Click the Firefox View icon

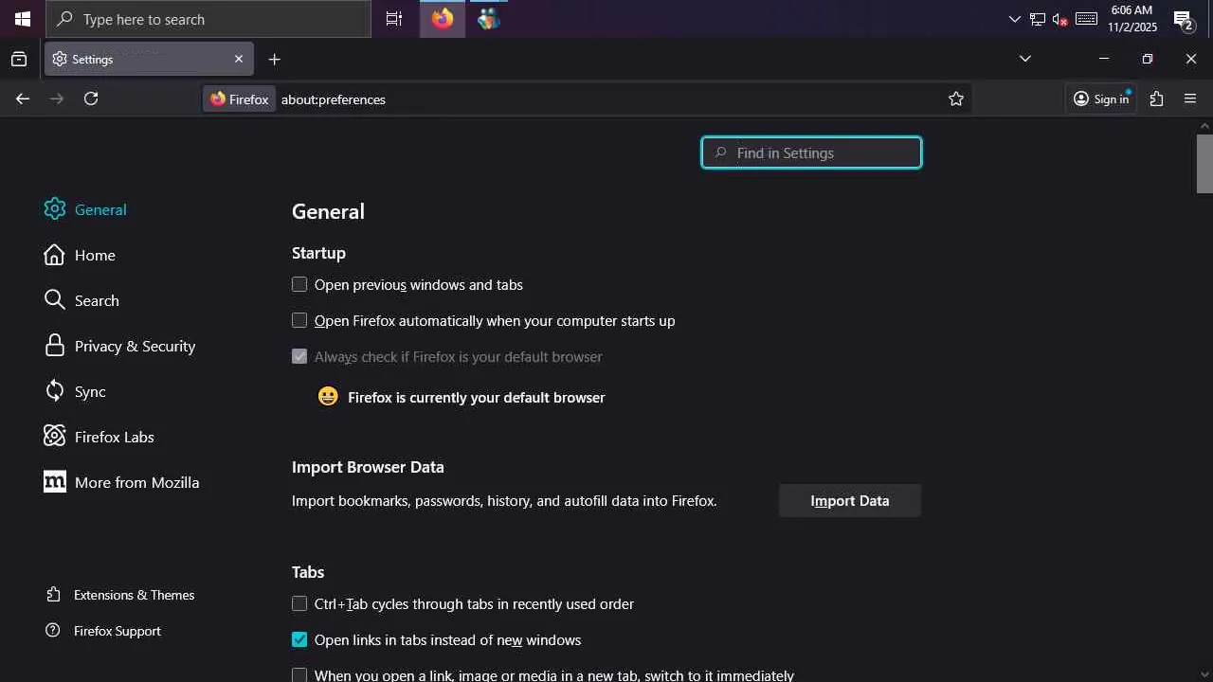click(x=19, y=59)
